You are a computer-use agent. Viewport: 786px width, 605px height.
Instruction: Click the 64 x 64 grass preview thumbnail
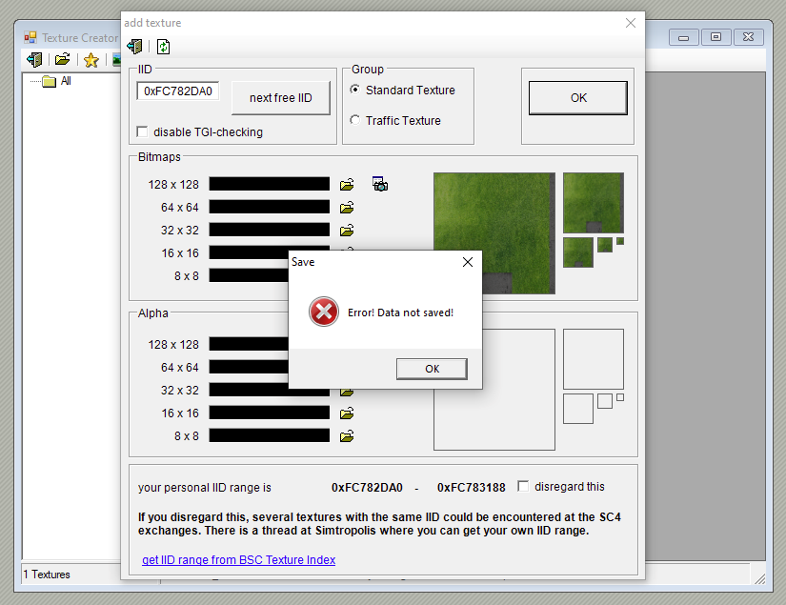coord(594,203)
